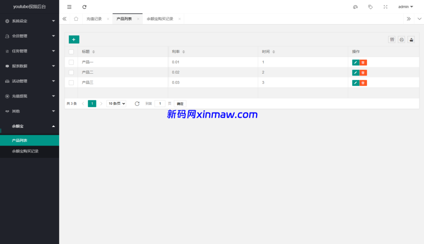Expand the 任务管理 menu

pyautogui.click(x=29, y=51)
